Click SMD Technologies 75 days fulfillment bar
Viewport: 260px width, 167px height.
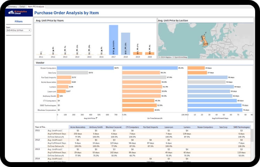click(214, 105)
